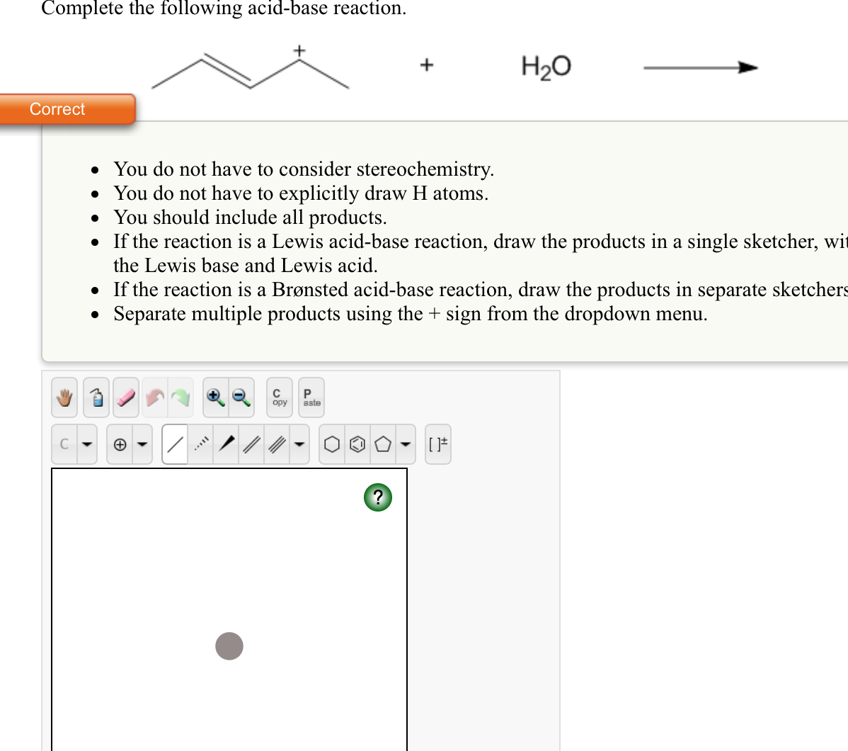Viewport: 848px width, 751px height.
Task: Click the bracket charge tool
Action: [438, 444]
